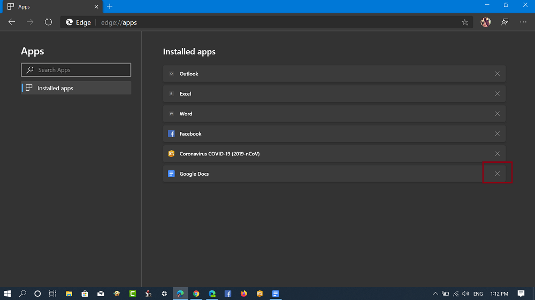Open Cortana circle in taskbar
Viewport: 535px width, 300px height.
(37, 294)
